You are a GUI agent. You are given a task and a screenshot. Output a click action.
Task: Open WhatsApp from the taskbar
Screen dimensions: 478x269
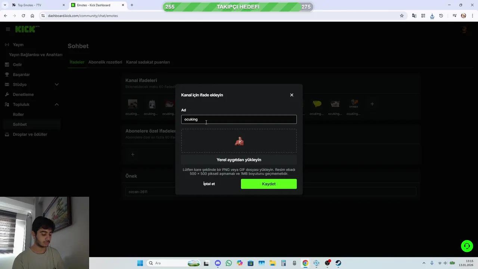tap(229, 263)
